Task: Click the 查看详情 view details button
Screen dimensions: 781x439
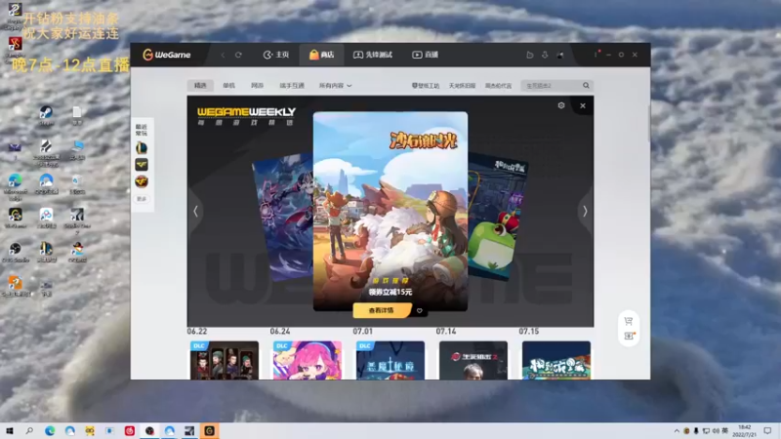Action: (382, 310)
